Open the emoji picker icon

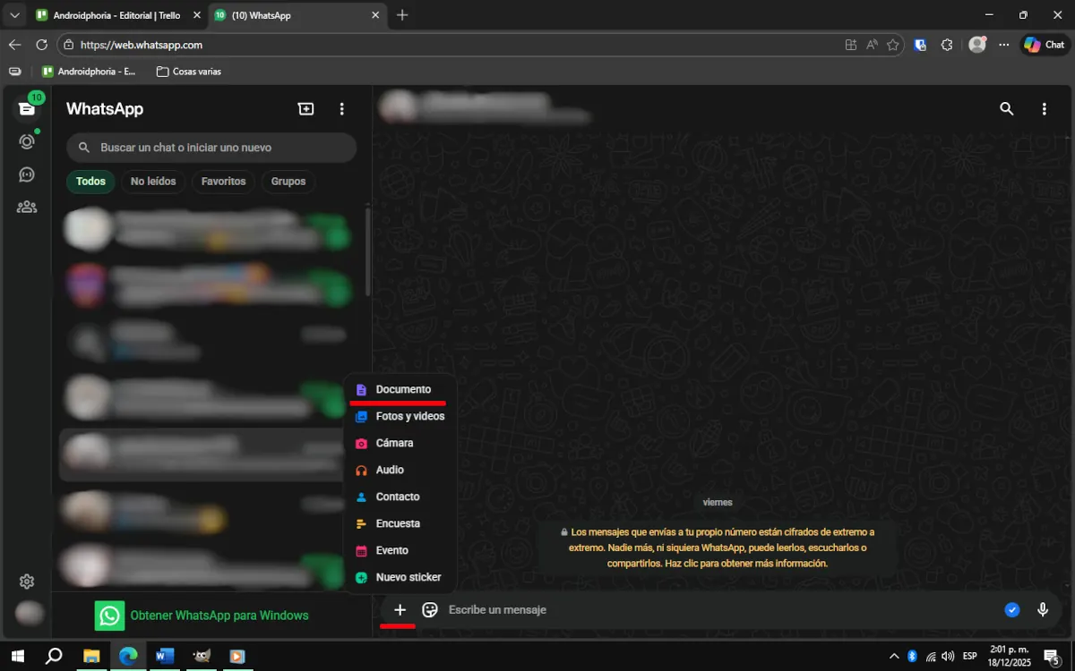click(x=430, y=609)
